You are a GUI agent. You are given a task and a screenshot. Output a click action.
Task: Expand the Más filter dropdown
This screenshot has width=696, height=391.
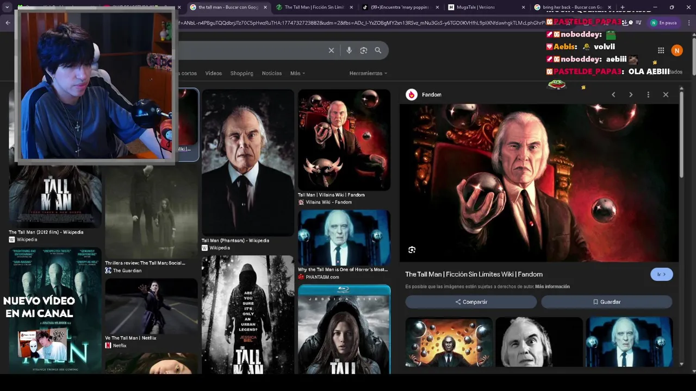pos(297,73)
